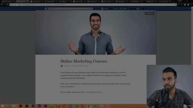Open Internet Explorer from taskbar

point(8,106)
